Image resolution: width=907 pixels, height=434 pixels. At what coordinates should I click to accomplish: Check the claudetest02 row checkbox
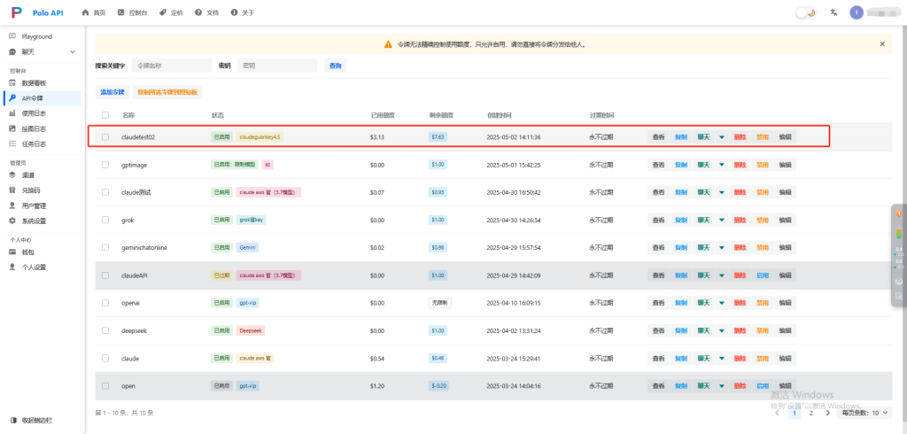click(105, 137)
